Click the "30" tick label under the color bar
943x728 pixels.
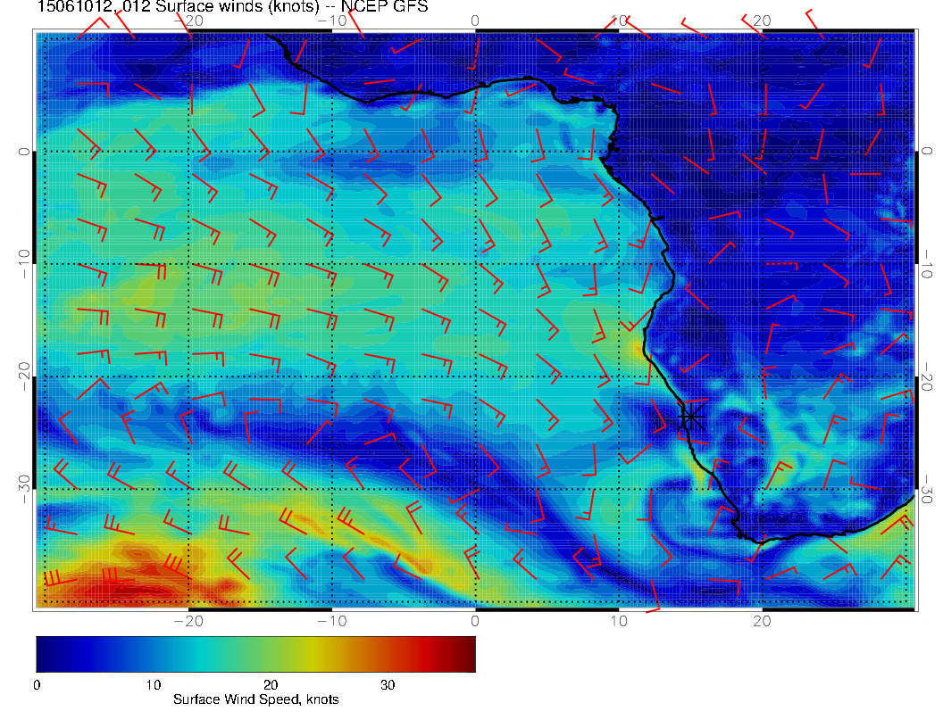click(388, 685)
